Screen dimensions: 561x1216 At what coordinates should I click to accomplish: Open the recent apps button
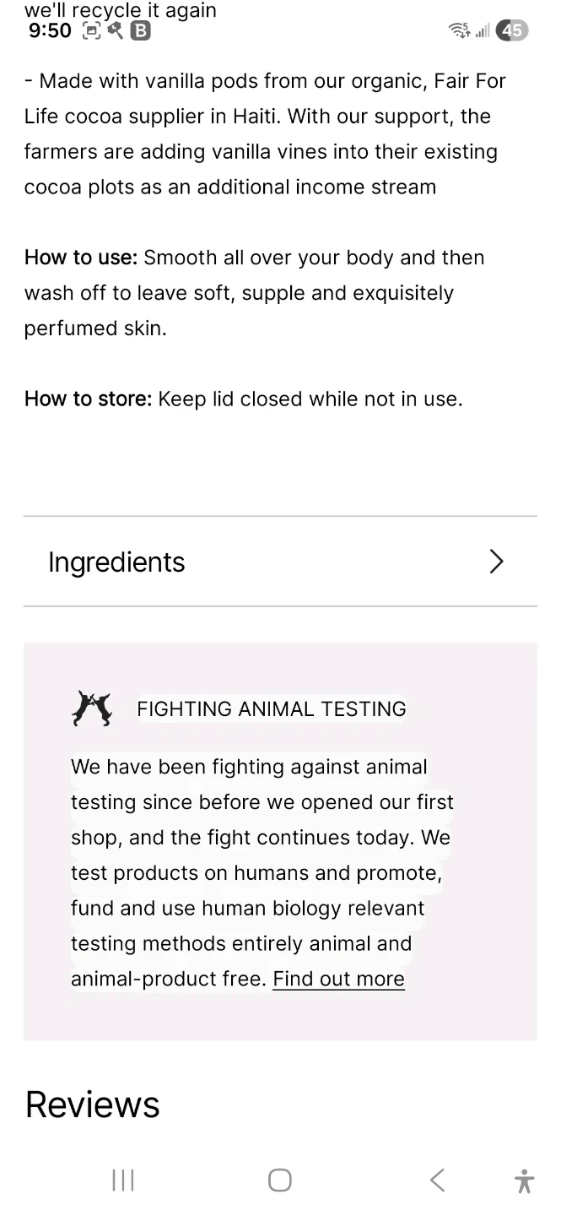point(123,1180)
